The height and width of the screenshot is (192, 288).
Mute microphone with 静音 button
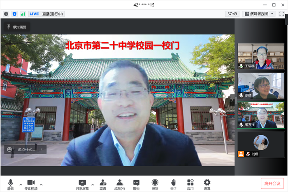(10, 185)
